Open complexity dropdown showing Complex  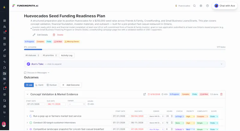point(202,117)
